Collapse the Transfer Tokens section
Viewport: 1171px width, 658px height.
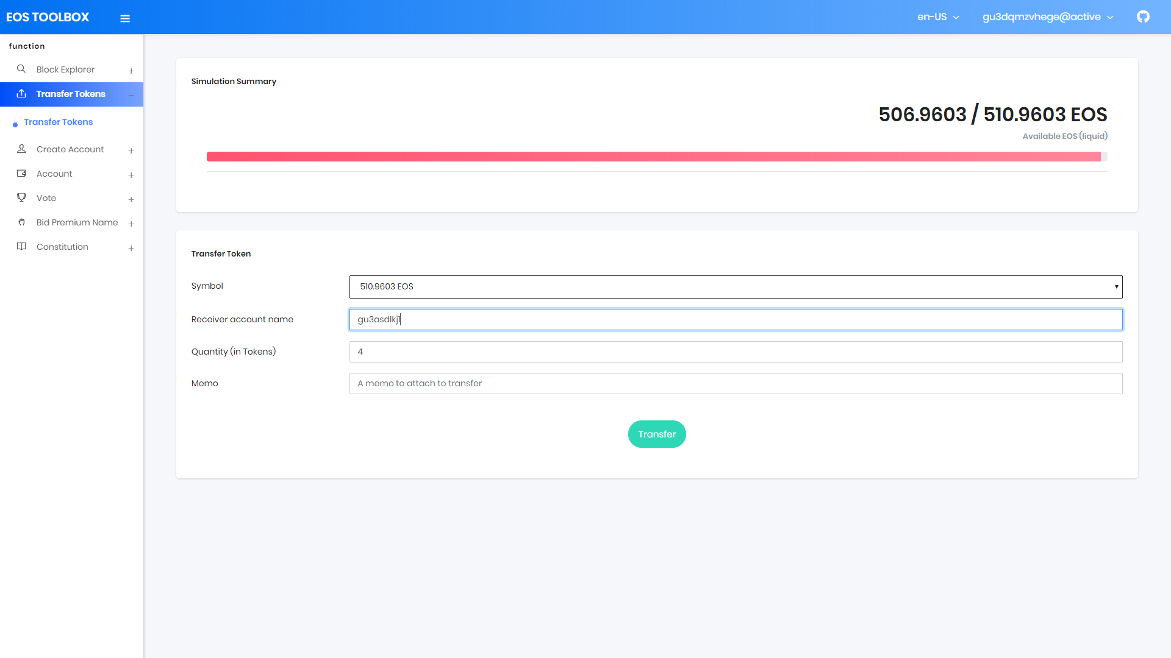(x=131, y=94)
